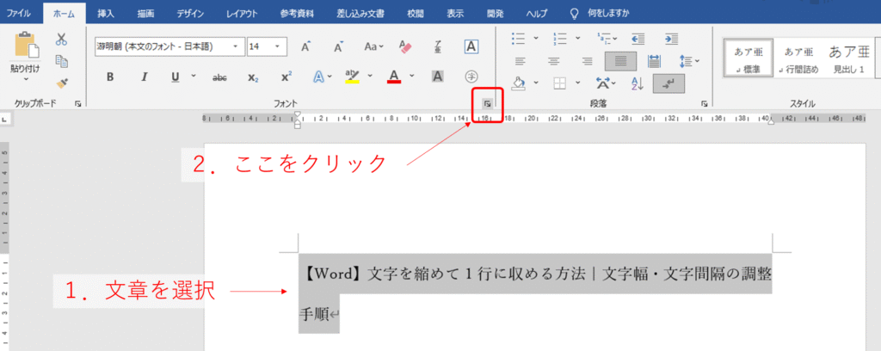Image resolution: width=881 pixels, height=351 pixels.
Task: Expand the font size 14 dropdown
Action: (277, 46)
